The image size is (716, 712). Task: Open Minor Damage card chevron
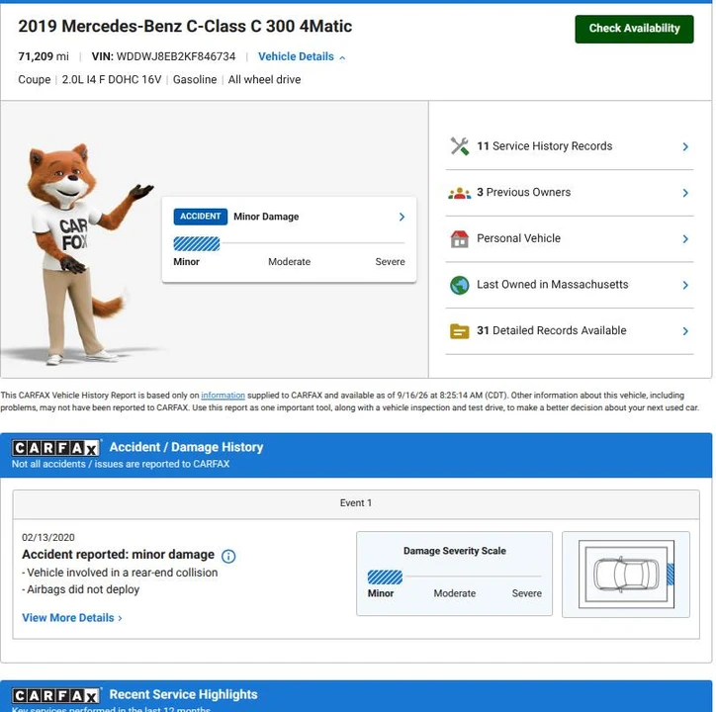coord(402,217)
